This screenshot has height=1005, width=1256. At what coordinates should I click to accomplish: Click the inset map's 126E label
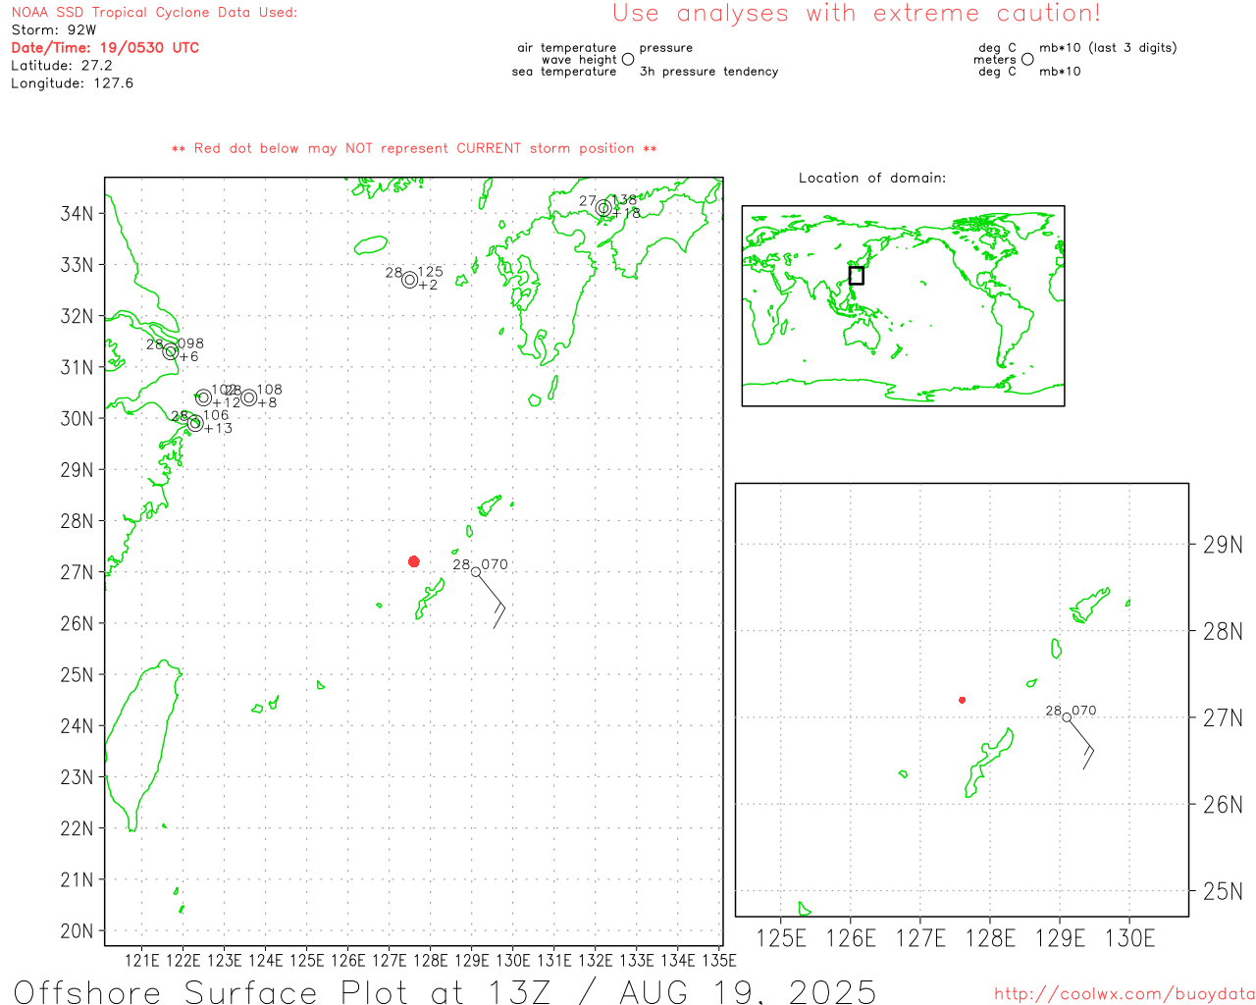[x=851, y=938]
